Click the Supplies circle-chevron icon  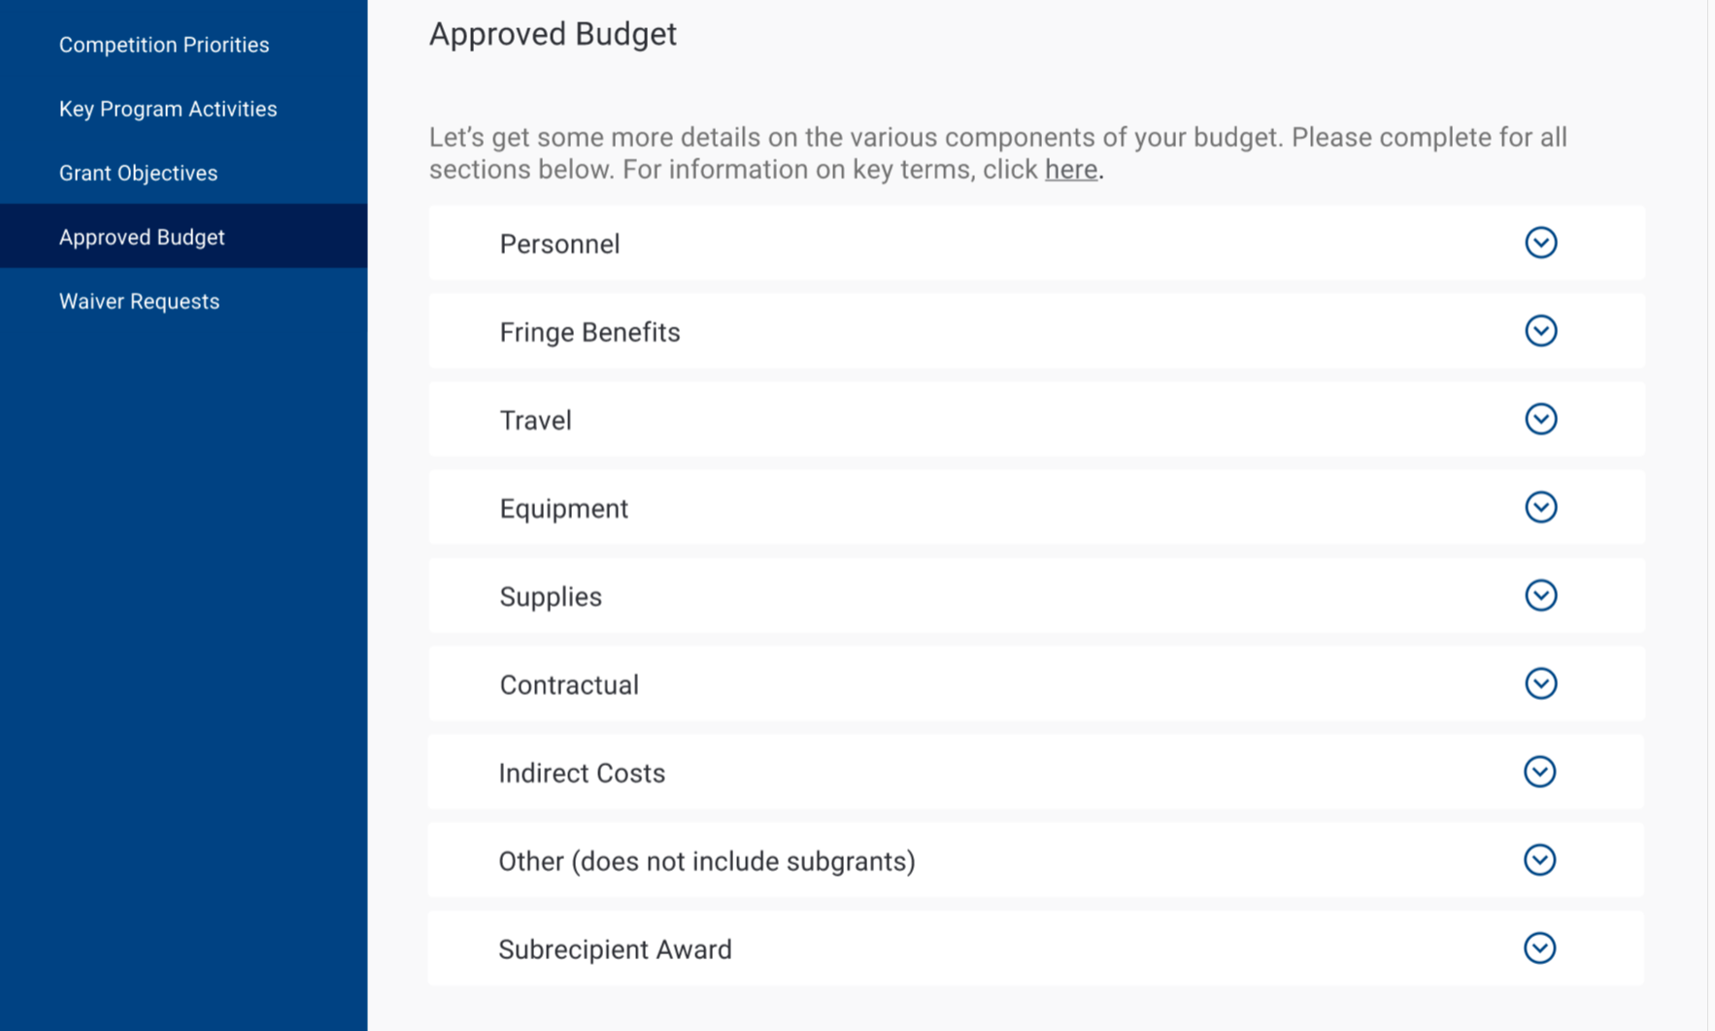[1540, 595]
